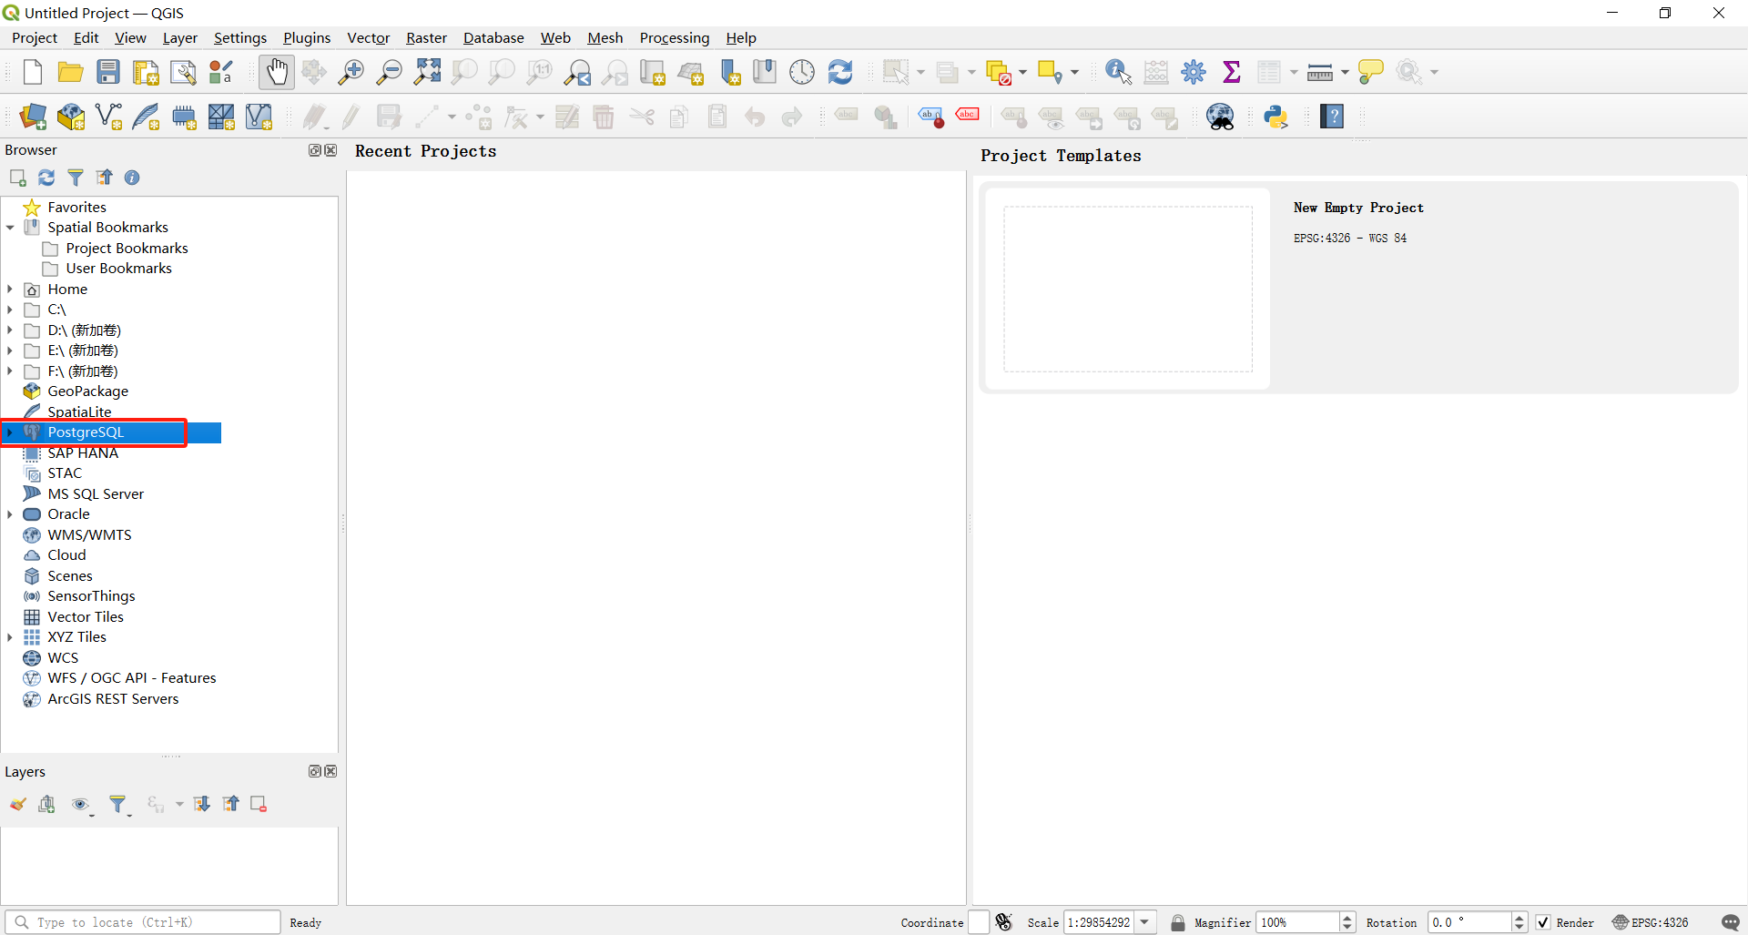The height and width of the screenshot is (935, 1748).
Task: Launch the MetaSearch catalog tool
Action: click(1221, 117)
